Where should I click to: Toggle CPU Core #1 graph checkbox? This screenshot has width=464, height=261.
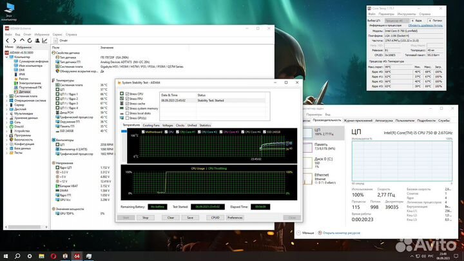(178, 132)
